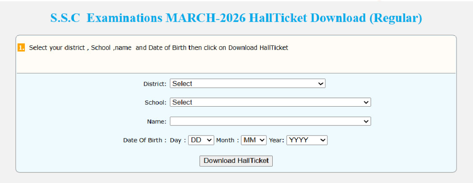Click the orange step 1 number badge
The height and width of the screenshot is (183, 473).
pos(21,48)
